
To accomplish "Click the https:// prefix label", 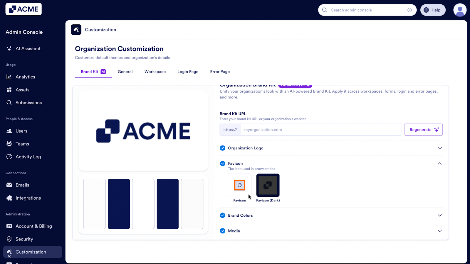I will click(x=230, y=130).
